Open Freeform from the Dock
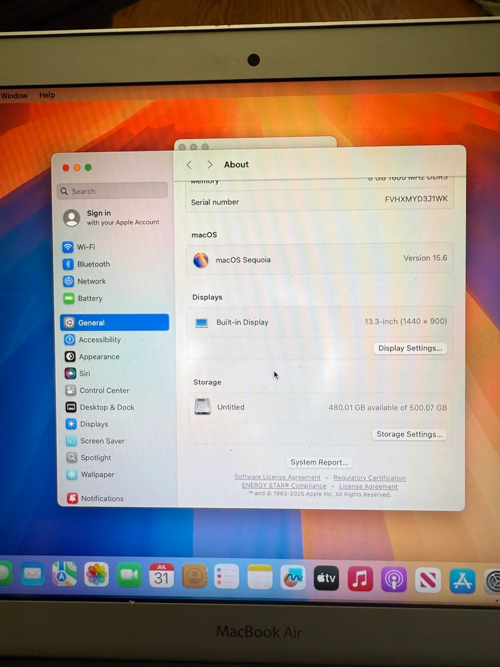The image size is (500, 667). 293,578
